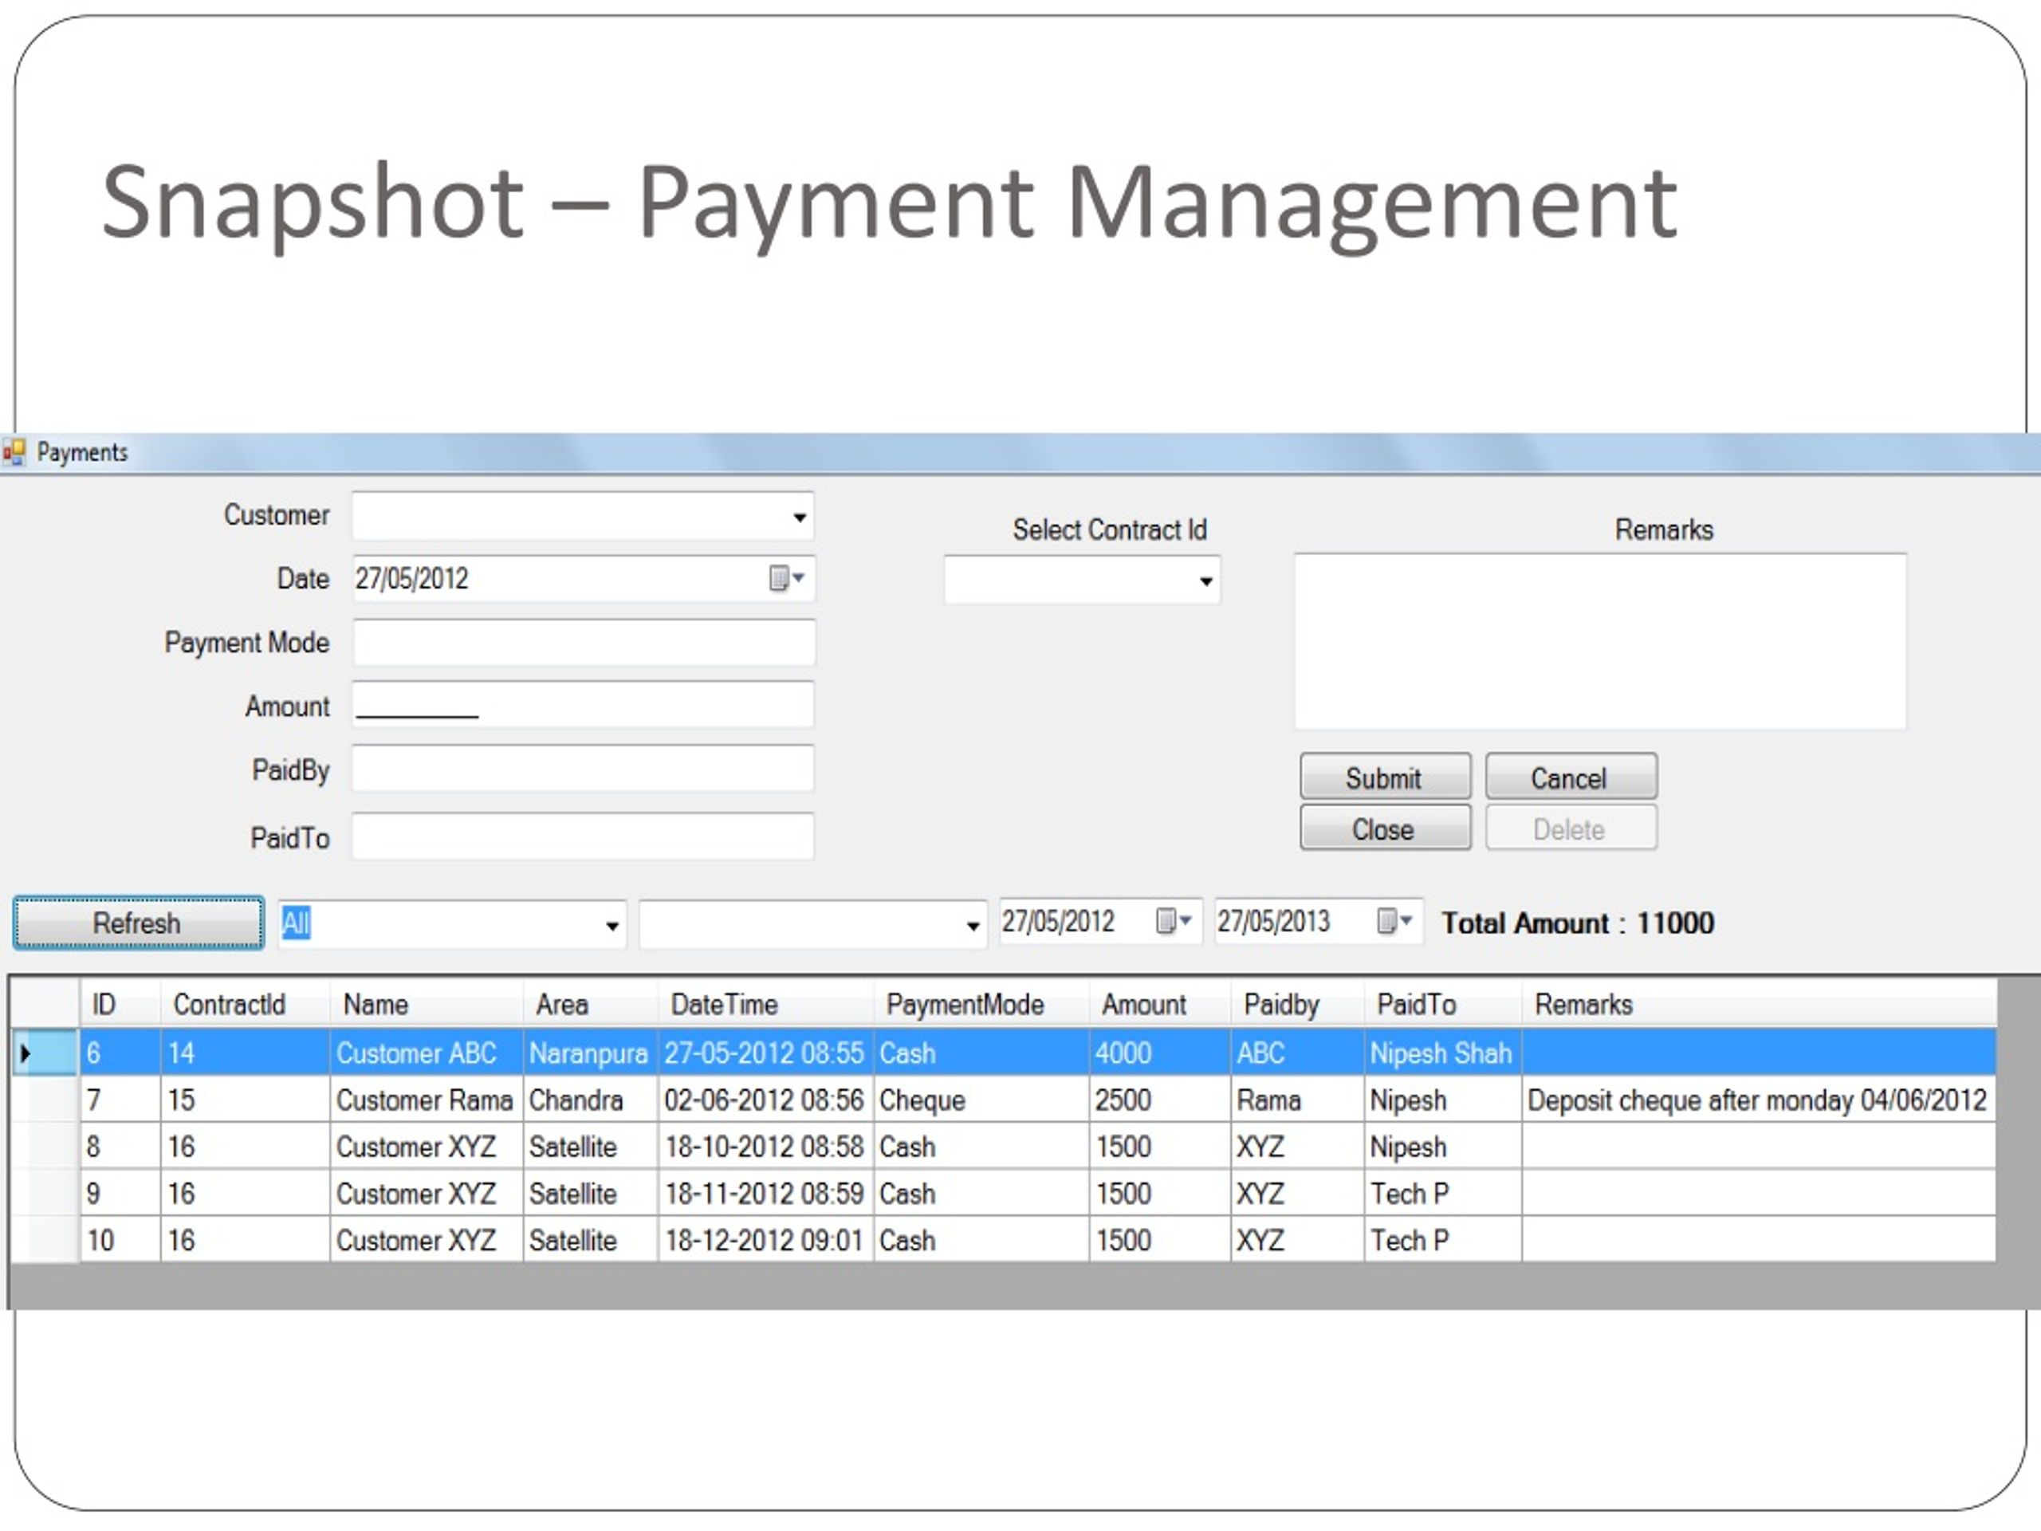Click into the Remarks text area
The image size is (2041, 1531).
1600,641
